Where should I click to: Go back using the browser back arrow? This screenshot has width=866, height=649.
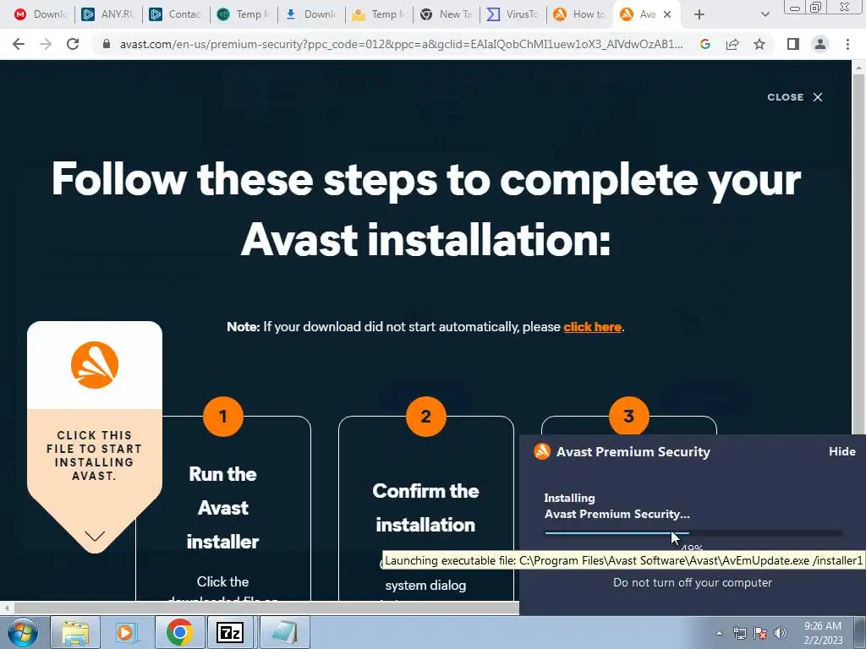click(x=19, y=44)
